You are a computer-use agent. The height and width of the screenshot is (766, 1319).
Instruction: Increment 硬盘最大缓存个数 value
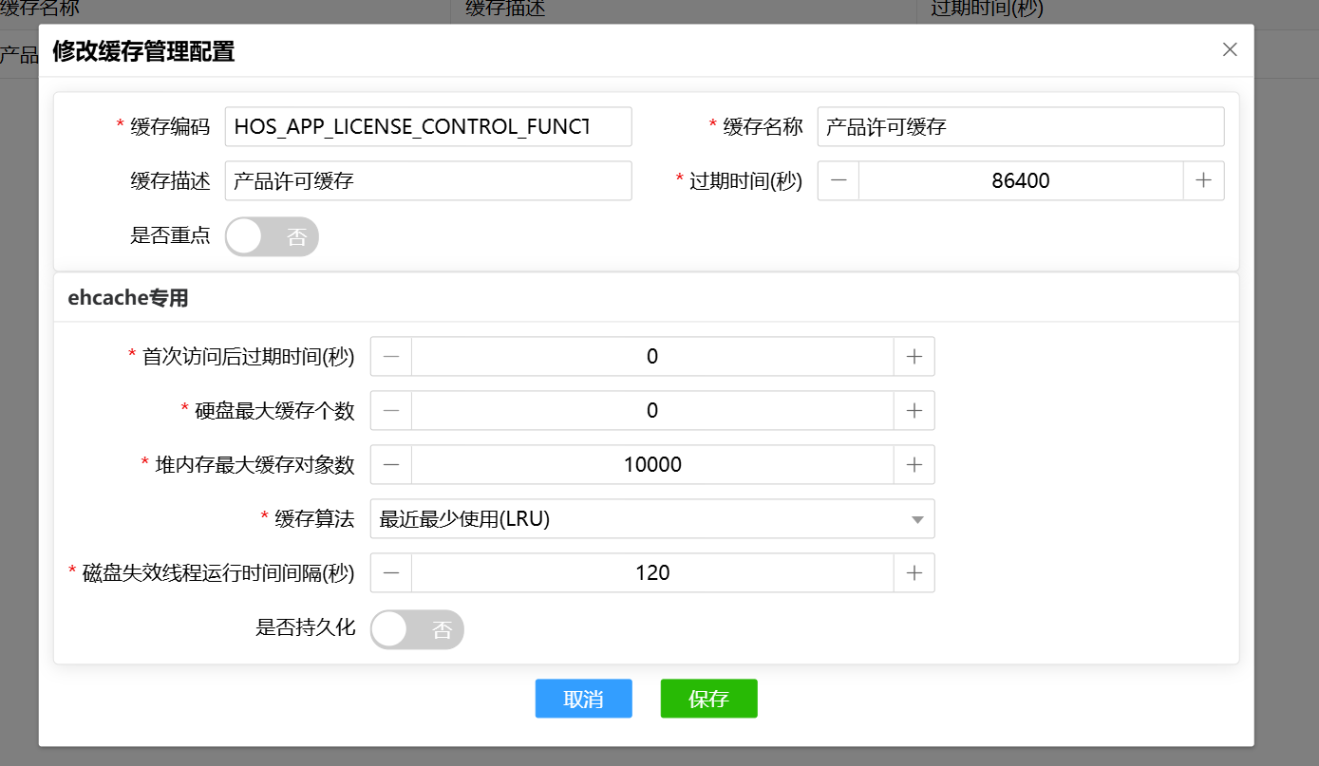[914, 411]
